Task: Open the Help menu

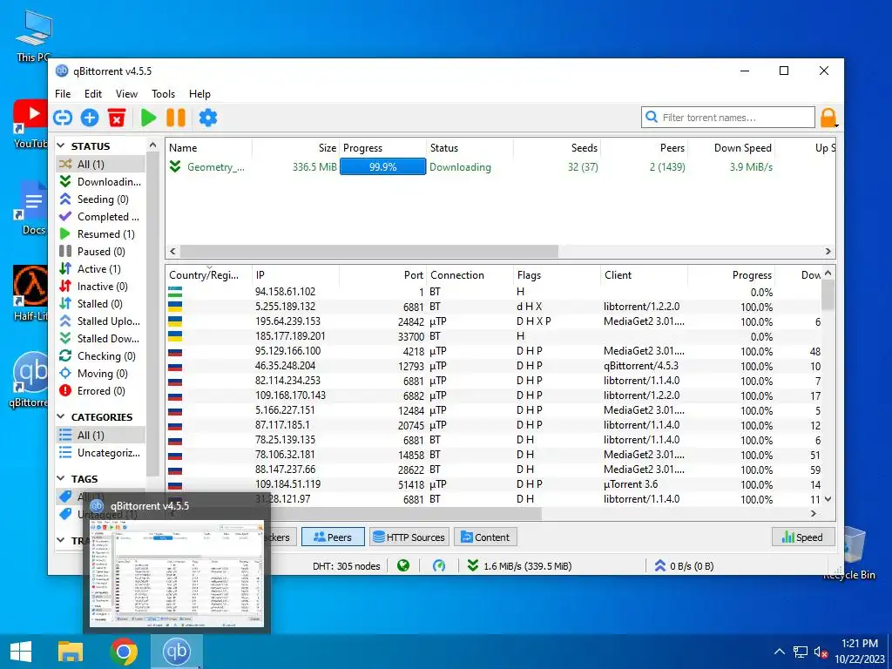Action: [199, 94]
